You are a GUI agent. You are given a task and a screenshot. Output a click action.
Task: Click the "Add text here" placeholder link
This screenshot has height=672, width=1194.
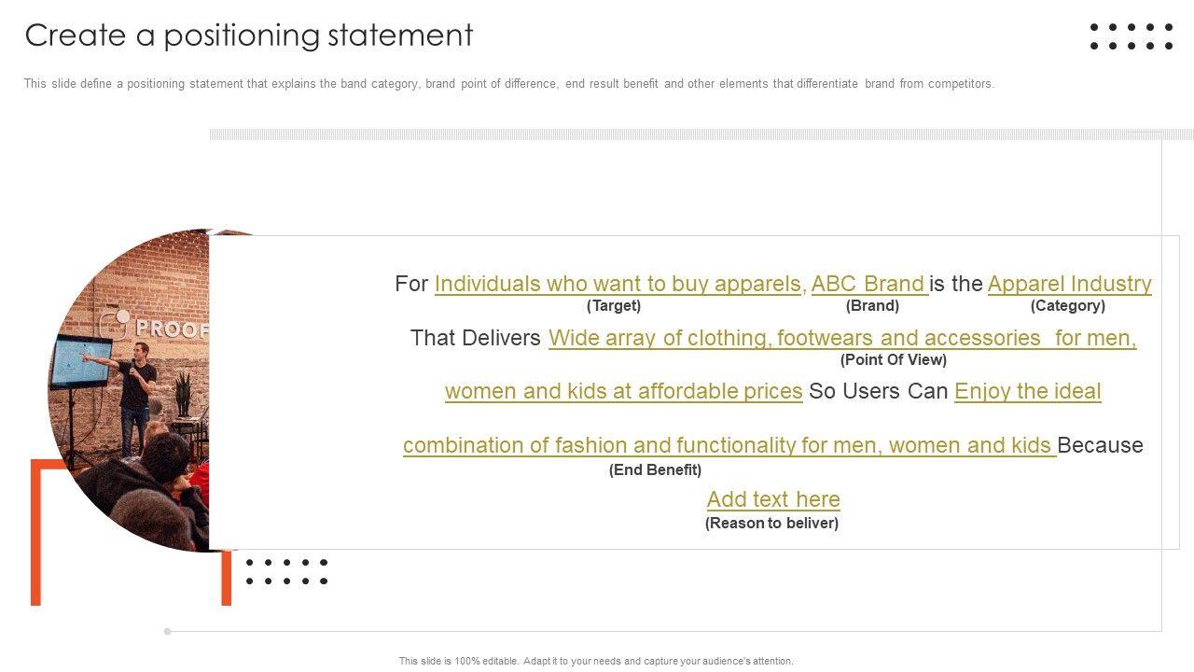pyautogui.click(x=773, y=499)
